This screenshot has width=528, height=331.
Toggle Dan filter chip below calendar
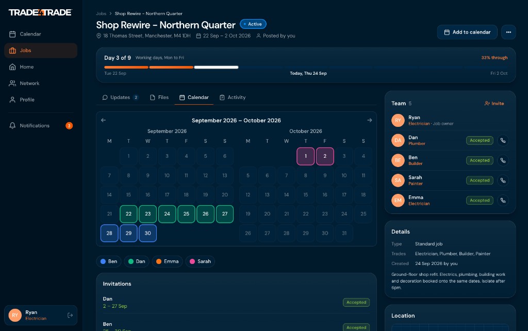point(137,261)
